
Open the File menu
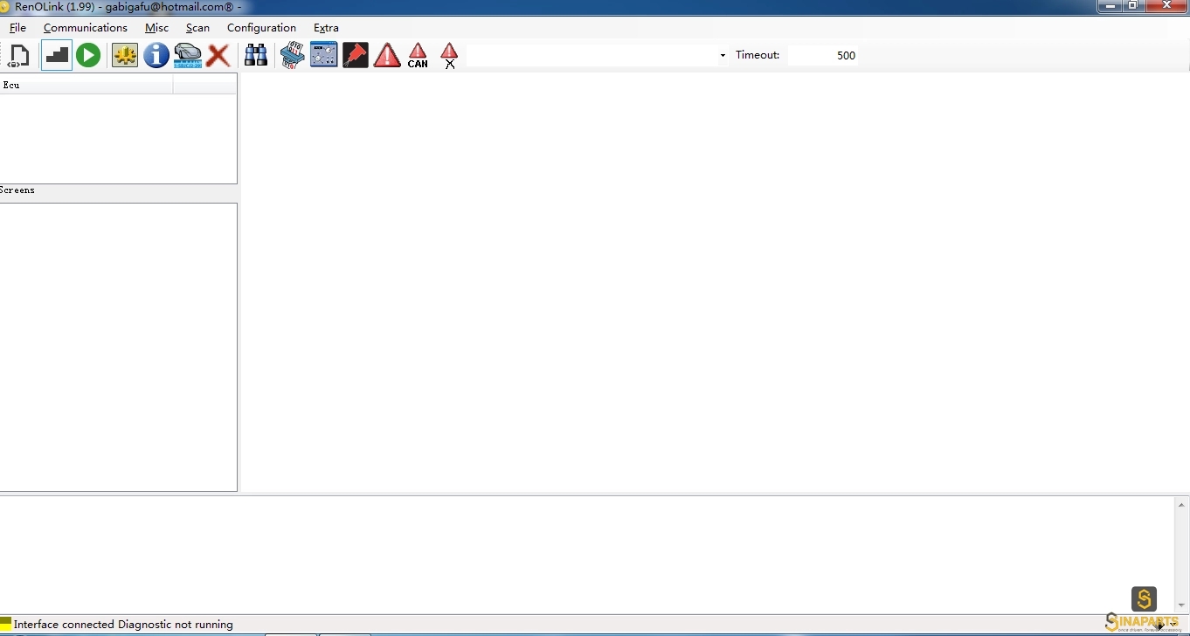coord(17,28)
